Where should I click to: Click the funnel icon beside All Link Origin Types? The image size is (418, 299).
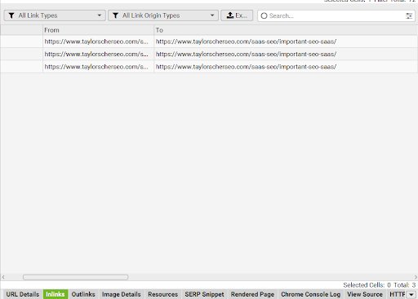click(x=115, y=15)
